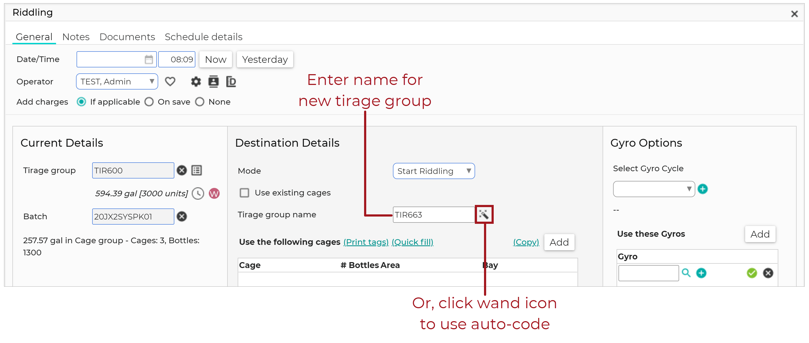Click the Print tags link
Image resolution: width=809 pixels, height=343 pixels.
(x=366, y=242)
